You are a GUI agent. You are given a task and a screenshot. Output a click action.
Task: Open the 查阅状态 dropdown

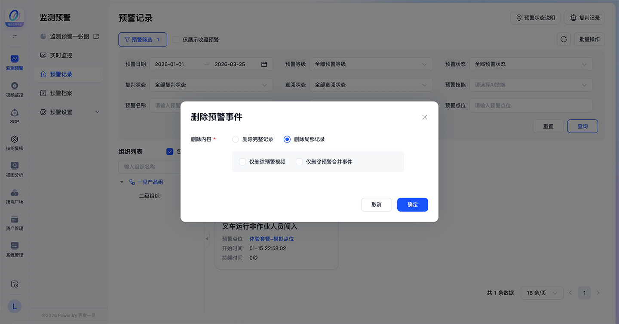click(371, 85)
